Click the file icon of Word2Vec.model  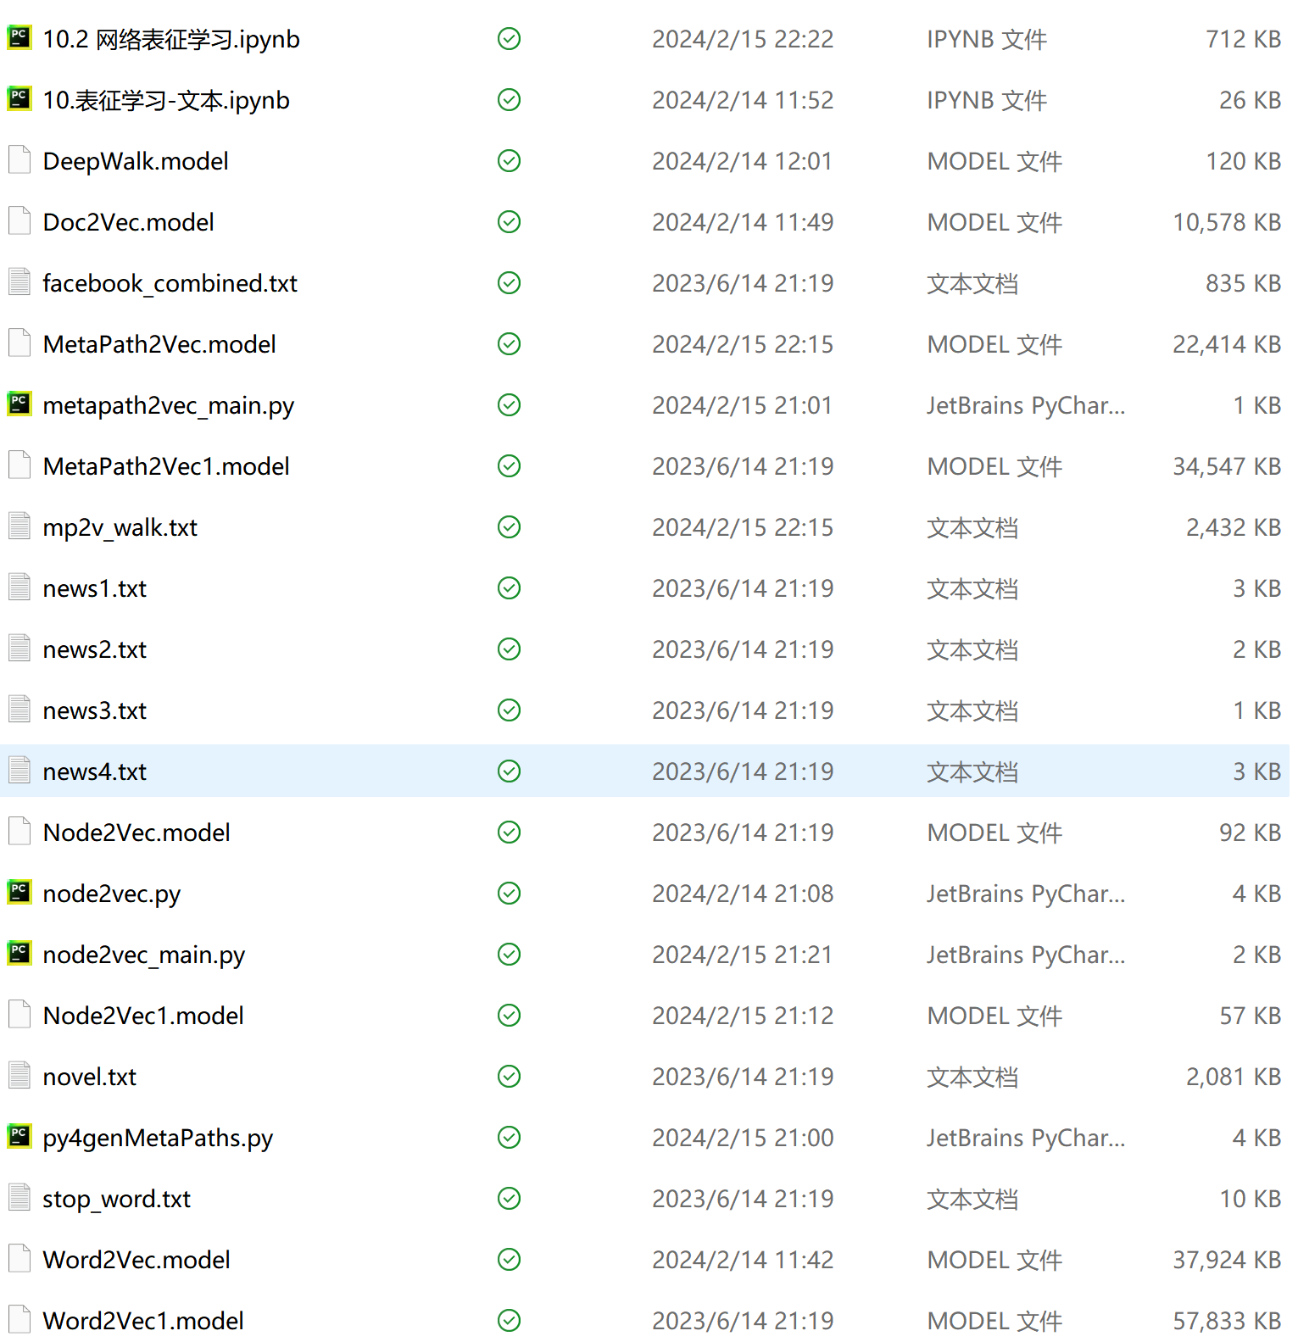(19, 1259)
